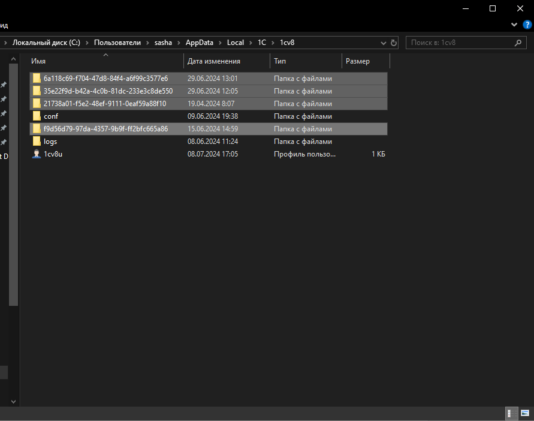Navigate to Local breadcrumb
Image resolution: width=534 pixels, height=421 pixels.
[236, 43]
